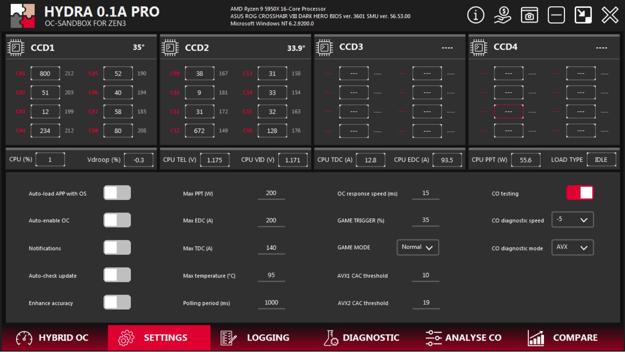
Task: Select the C12 core value box
Action: [200, 131]
